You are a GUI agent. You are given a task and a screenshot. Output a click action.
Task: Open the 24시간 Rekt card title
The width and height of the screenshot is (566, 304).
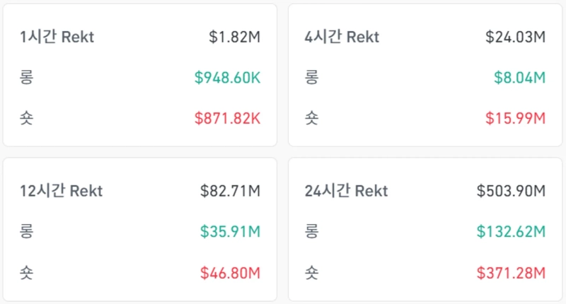(346, 191)
